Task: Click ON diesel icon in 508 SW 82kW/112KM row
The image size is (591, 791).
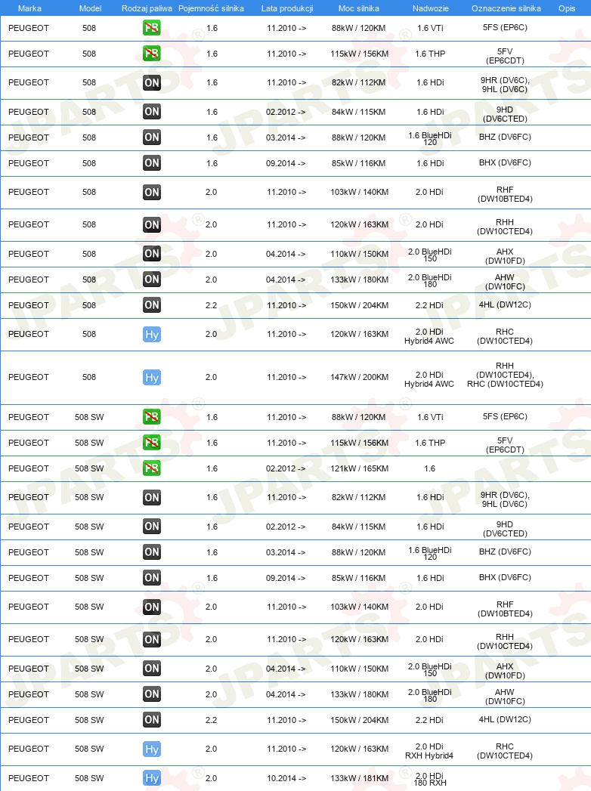Action: [152, 497]
